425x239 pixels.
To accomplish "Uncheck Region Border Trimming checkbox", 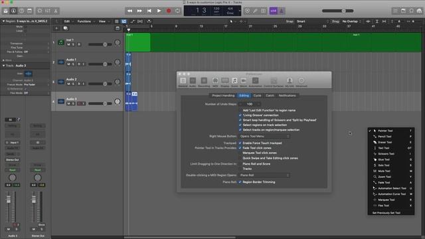I will 240,182.
